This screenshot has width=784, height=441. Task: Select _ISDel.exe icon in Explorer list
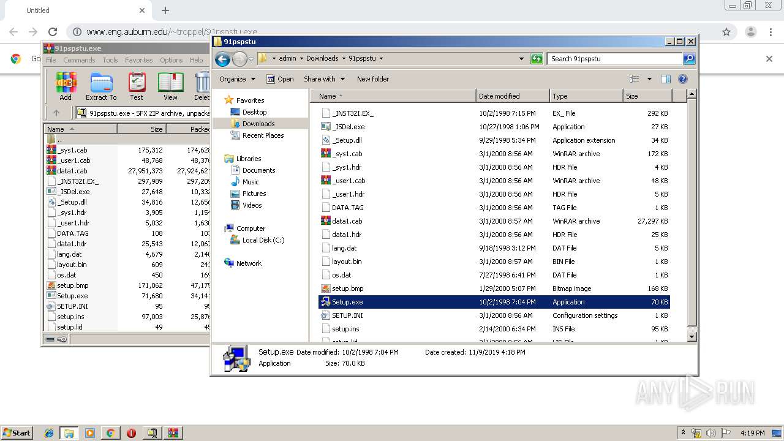tap(326, 127)
